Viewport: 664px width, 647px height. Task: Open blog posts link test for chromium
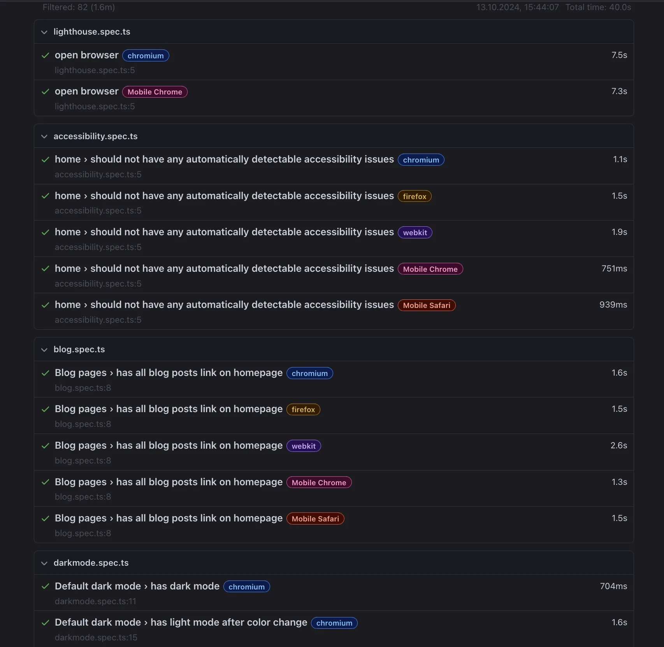point(169,373)
